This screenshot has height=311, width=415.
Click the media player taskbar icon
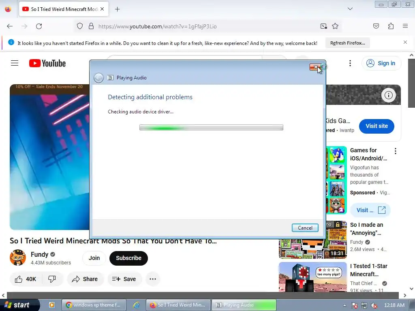[52, 305]
